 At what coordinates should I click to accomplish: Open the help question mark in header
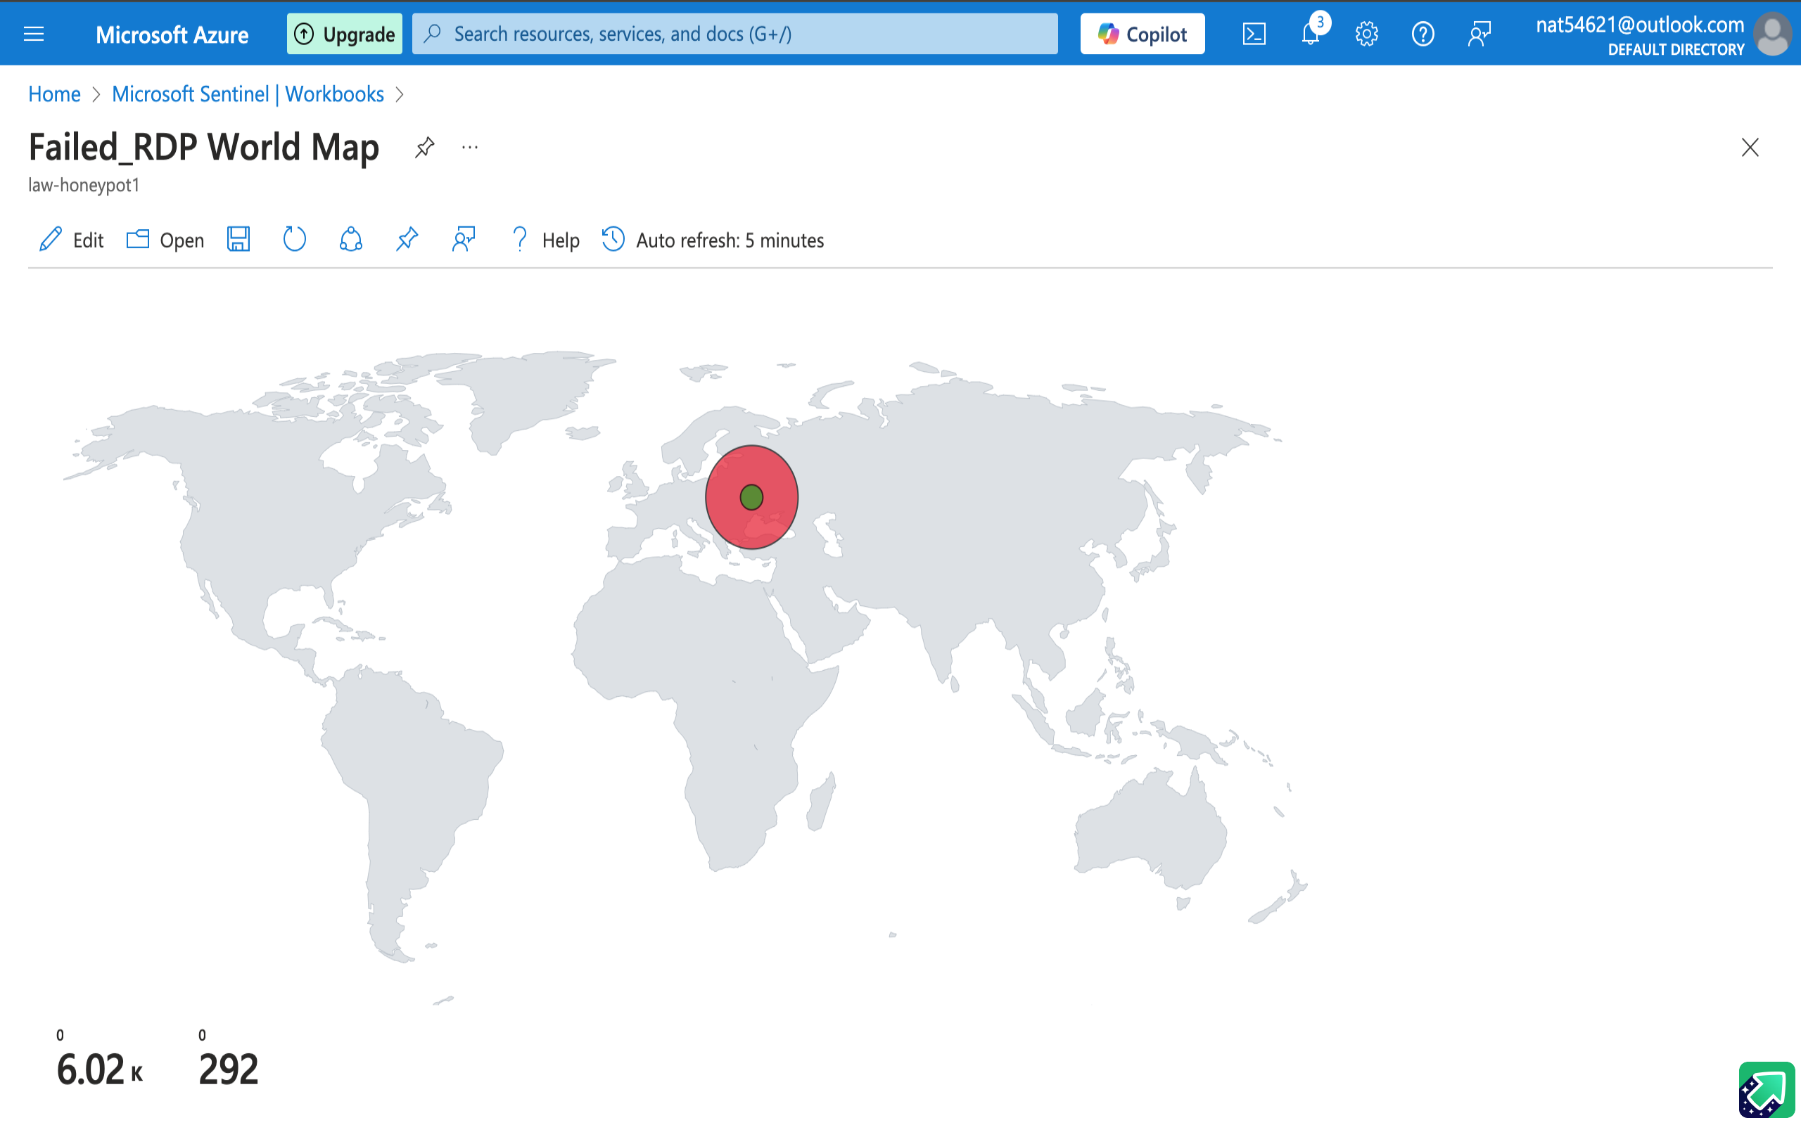tap(1423, 34)
